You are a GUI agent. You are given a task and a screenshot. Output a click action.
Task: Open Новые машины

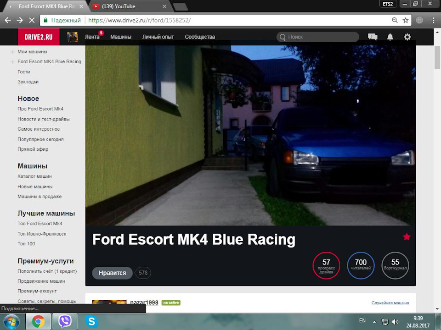35,187
